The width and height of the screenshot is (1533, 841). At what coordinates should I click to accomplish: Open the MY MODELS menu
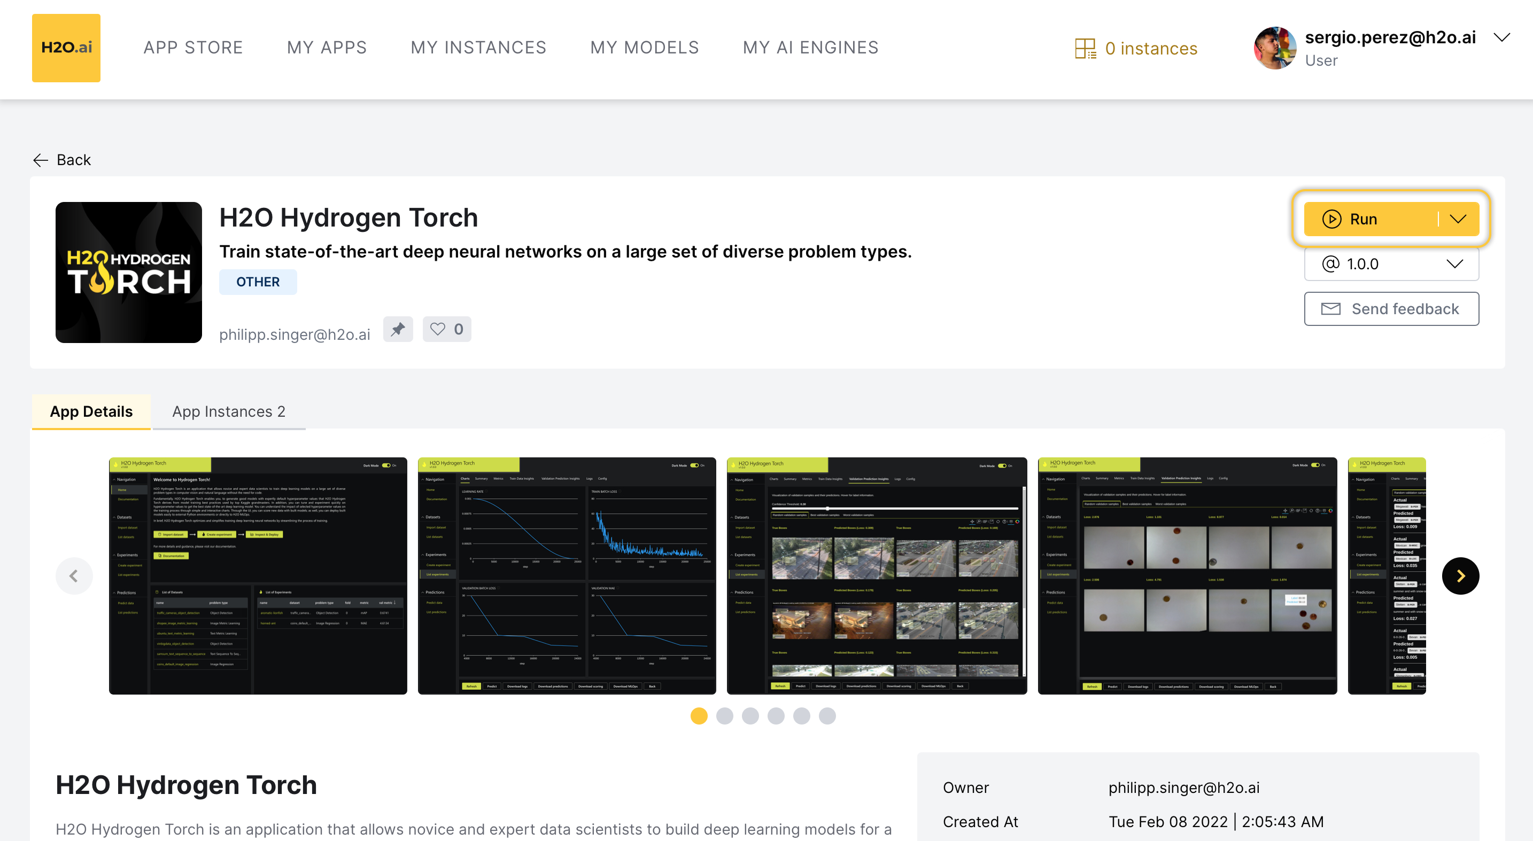[644, 48]
